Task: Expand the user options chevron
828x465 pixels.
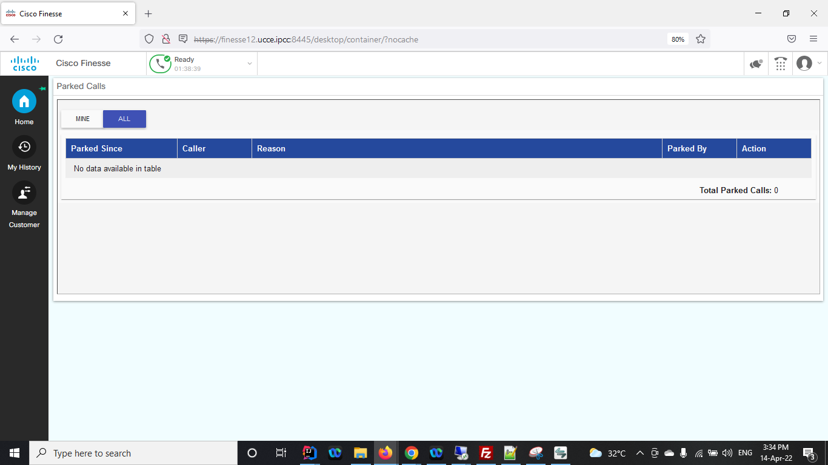Action: tap(820, 64)
